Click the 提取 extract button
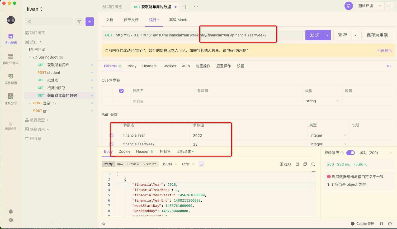Image resolution: width=397 pixels, height=229 pixels. point(285,164)
